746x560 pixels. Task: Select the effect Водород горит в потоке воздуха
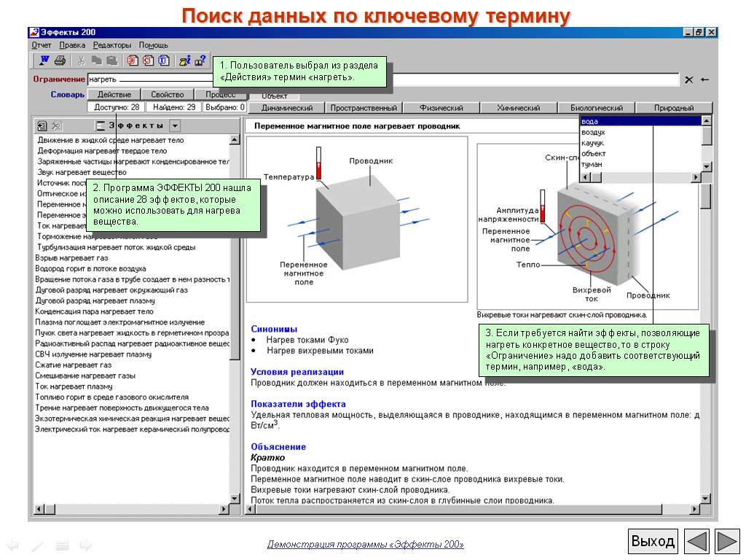(90, 268)
